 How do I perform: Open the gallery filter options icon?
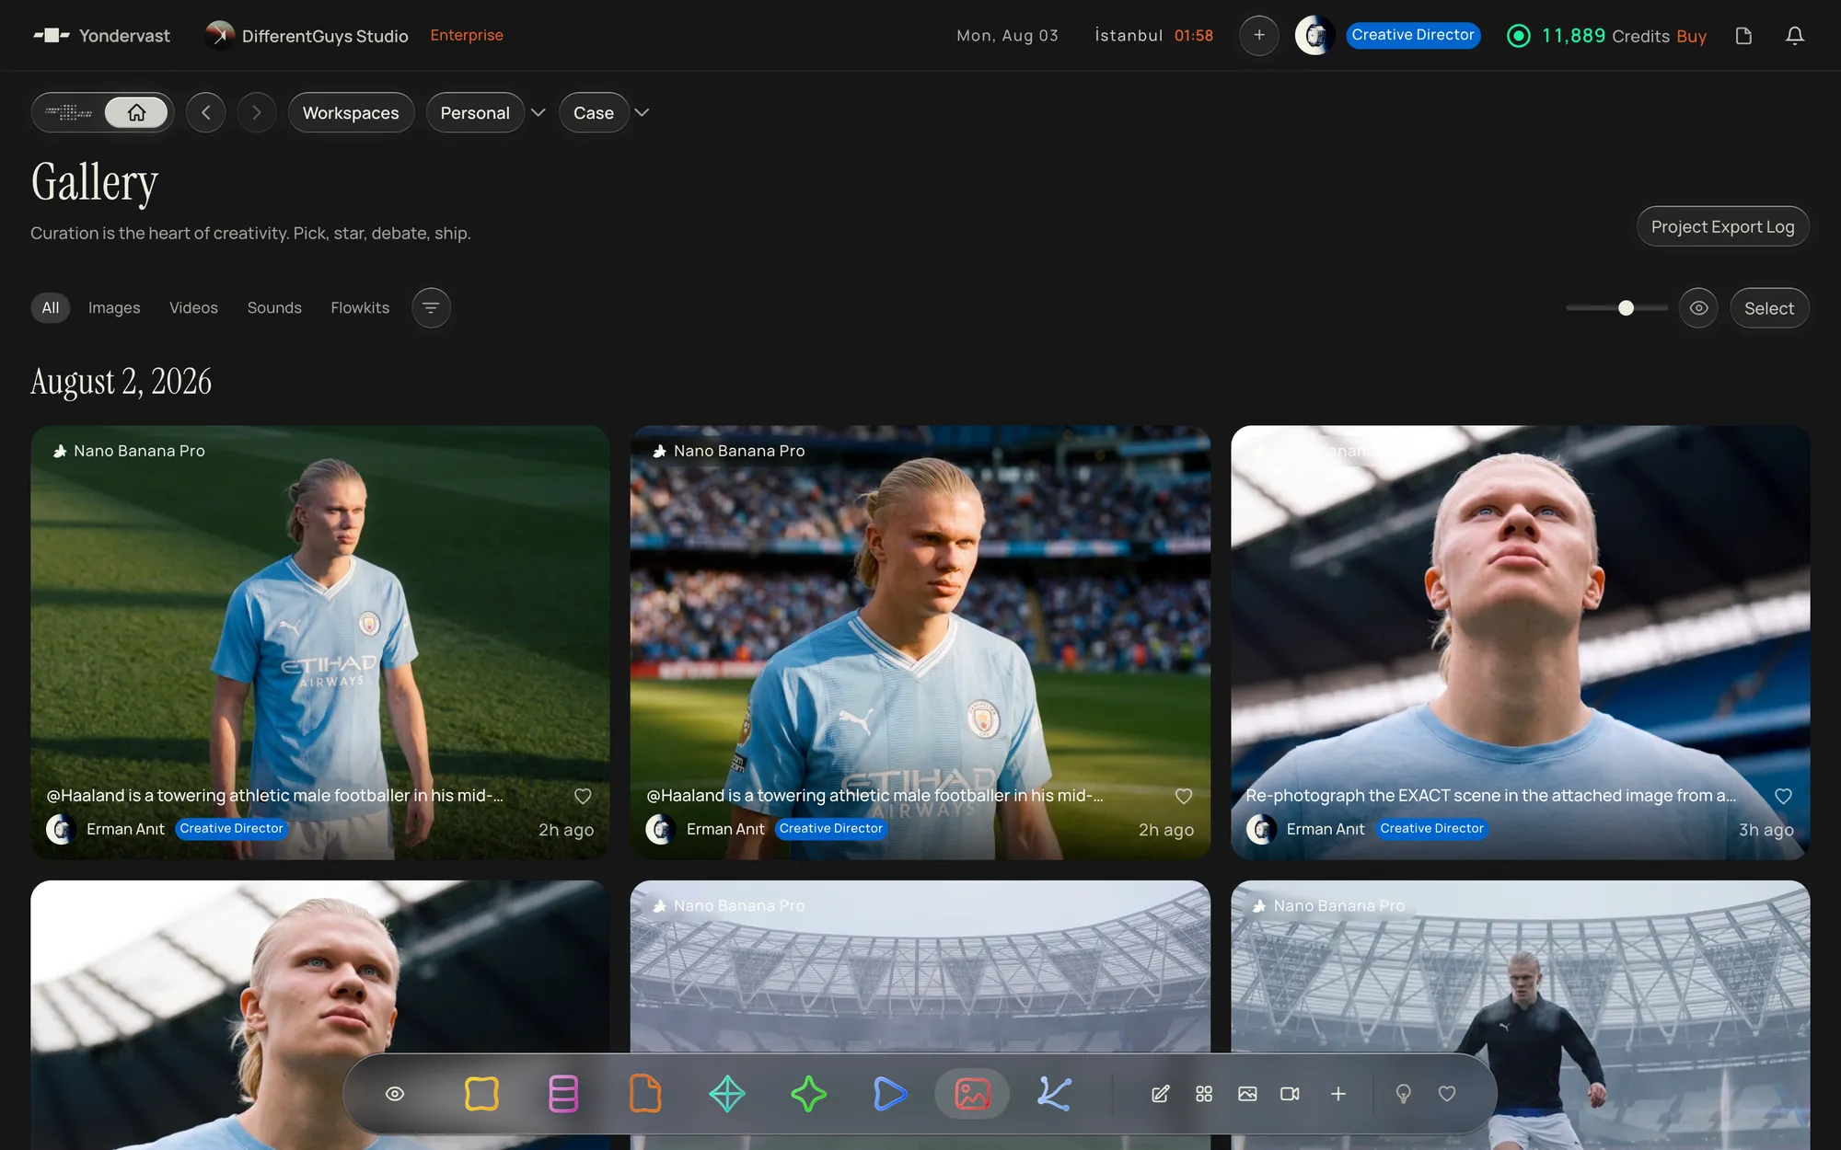(431, 307)
